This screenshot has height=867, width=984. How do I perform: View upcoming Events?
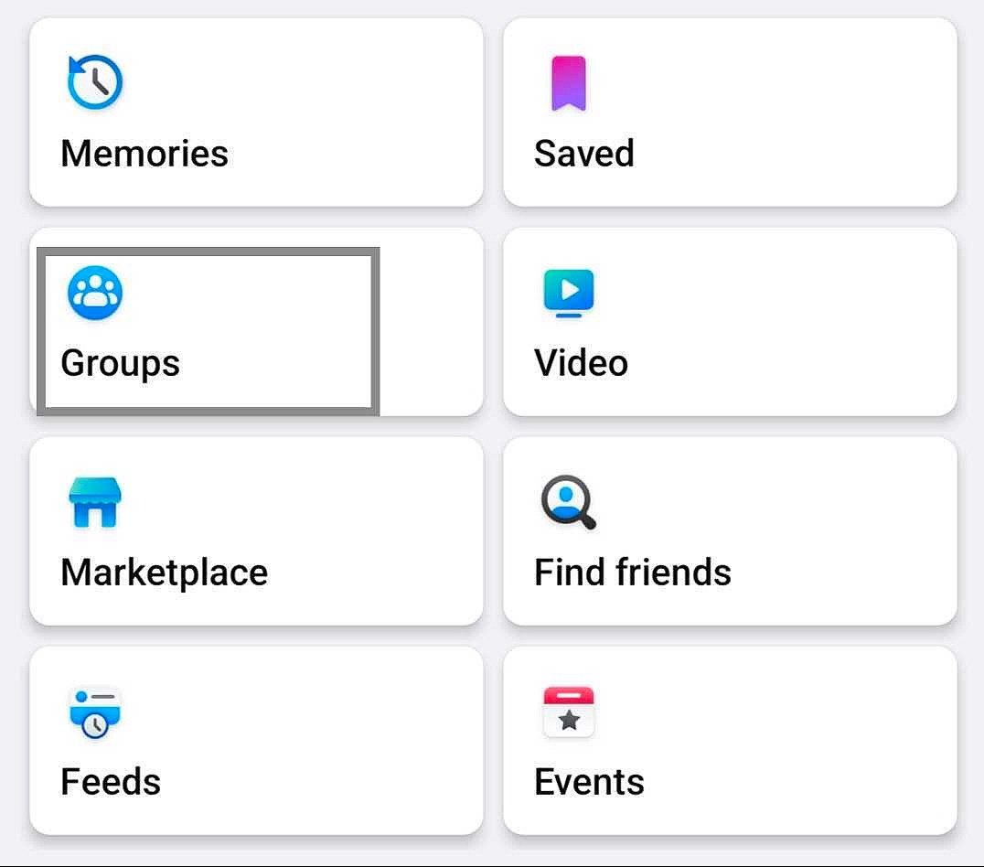(730, 743)
